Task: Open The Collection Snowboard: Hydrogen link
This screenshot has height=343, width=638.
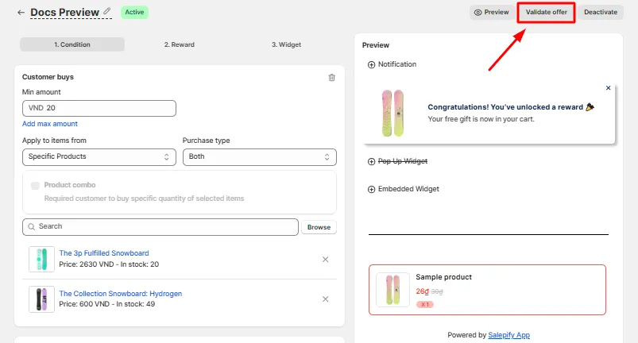Action: click(121, 294)
